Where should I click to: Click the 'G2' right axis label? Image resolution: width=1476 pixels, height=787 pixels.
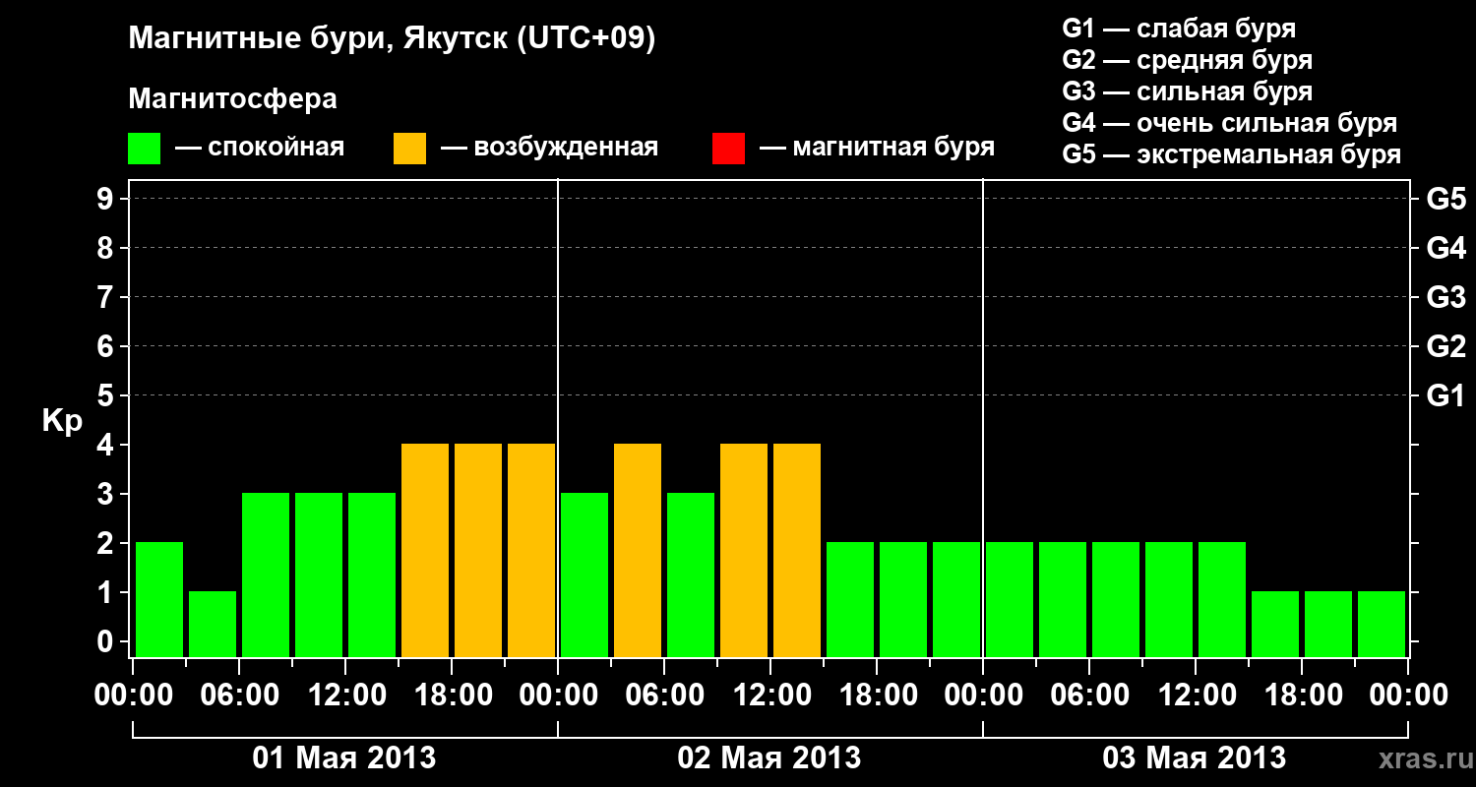(x=1445, y=346)
